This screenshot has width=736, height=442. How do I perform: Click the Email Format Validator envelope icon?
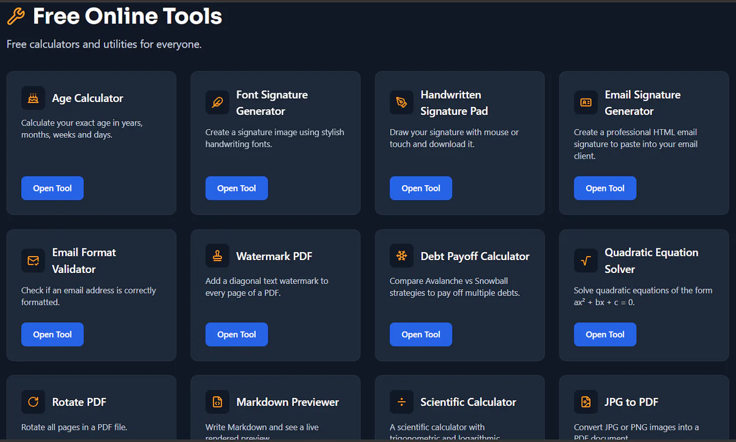(x=33, y=261)
